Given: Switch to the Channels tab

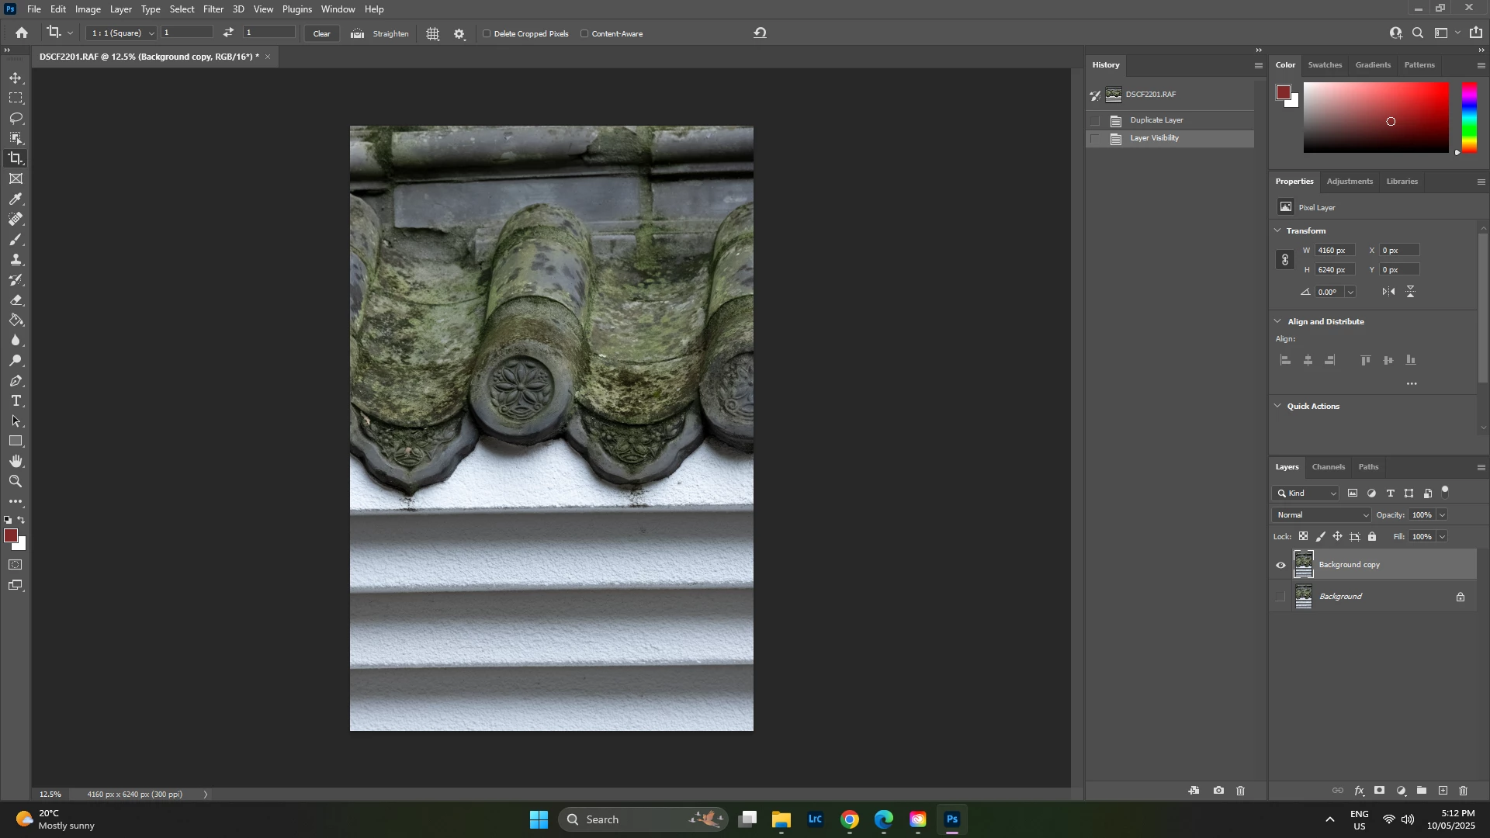Looking at the screenshot, I should coord(1328,467).
